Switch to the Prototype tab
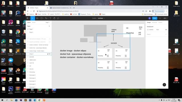182x102 pixels. [x=154, y=22]
